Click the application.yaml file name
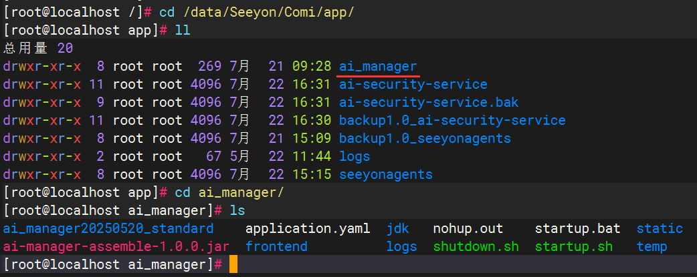697x277 pixels. (308, 229)
